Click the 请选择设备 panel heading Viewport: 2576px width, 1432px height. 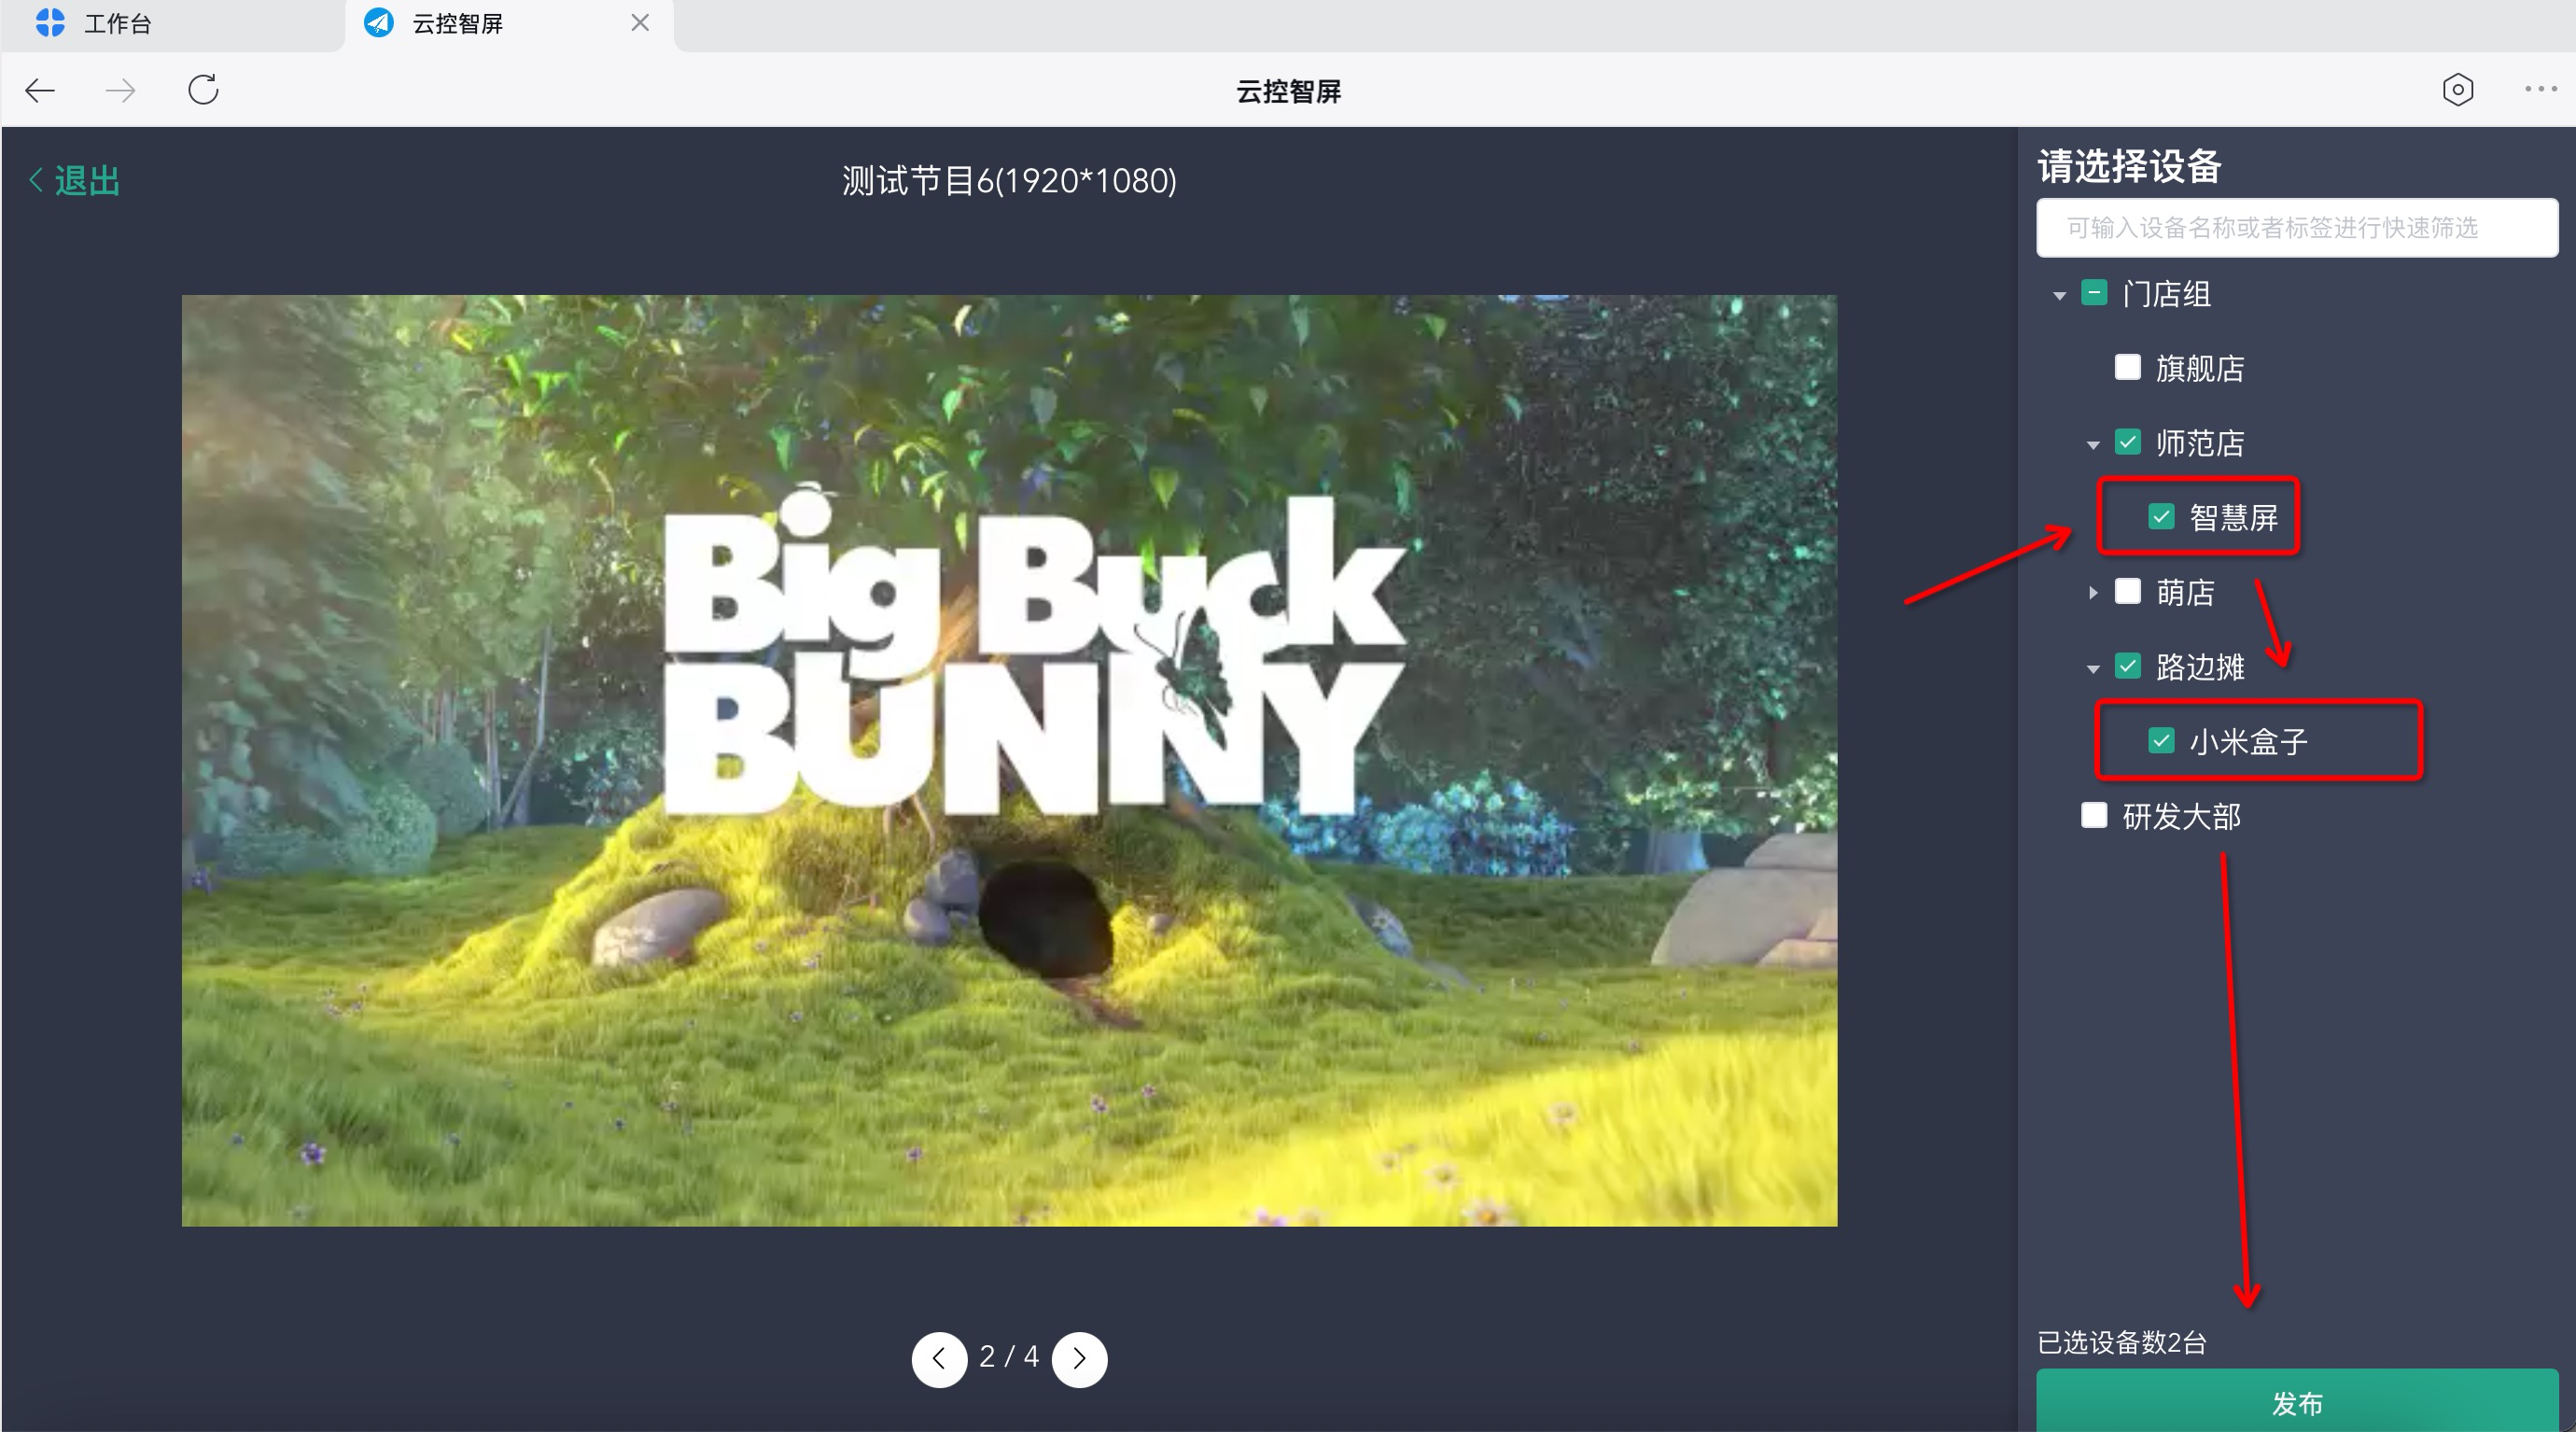coord(2129,166)
